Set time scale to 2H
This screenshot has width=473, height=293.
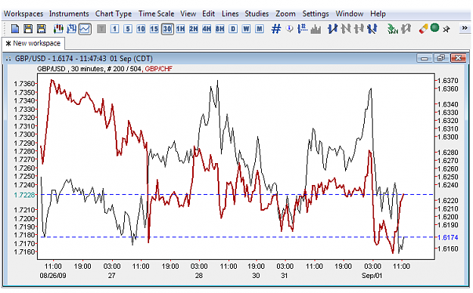[x=194, y=29]
